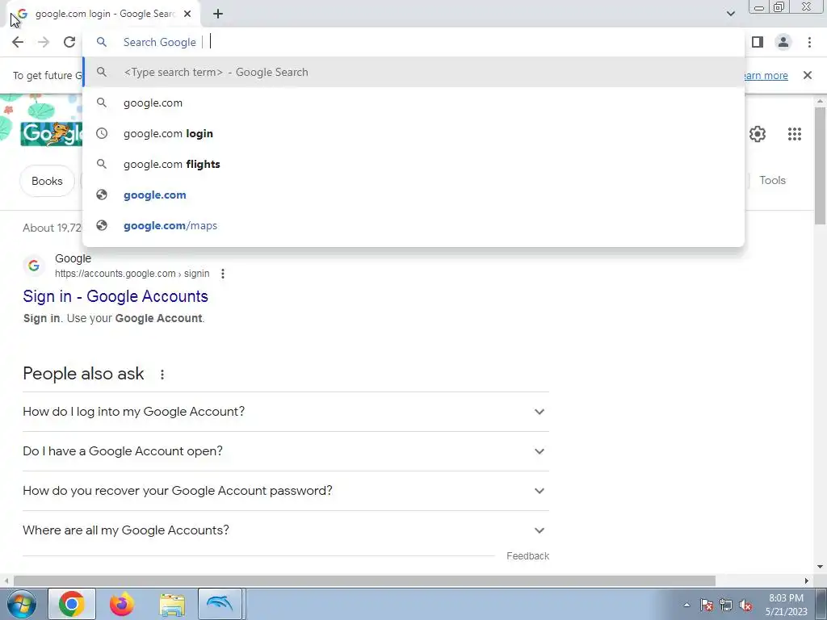Expand 'How do you recover your Google Account password?'
Image resolution: width=827 pixels, height=620 pixels.
[x=285, y=491]
